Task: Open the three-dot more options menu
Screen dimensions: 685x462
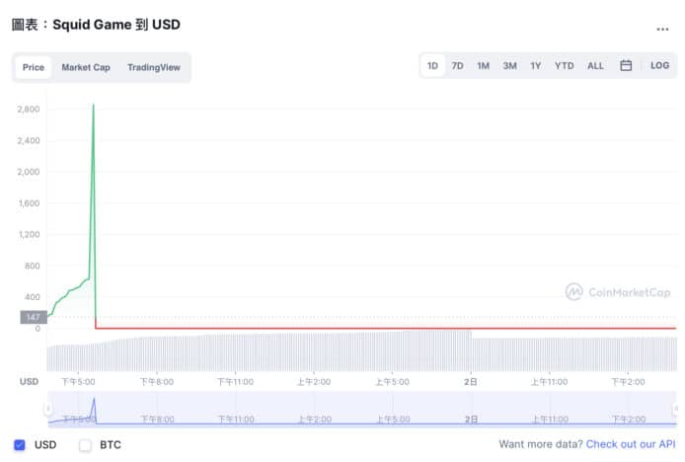Action: pos(662,29)
